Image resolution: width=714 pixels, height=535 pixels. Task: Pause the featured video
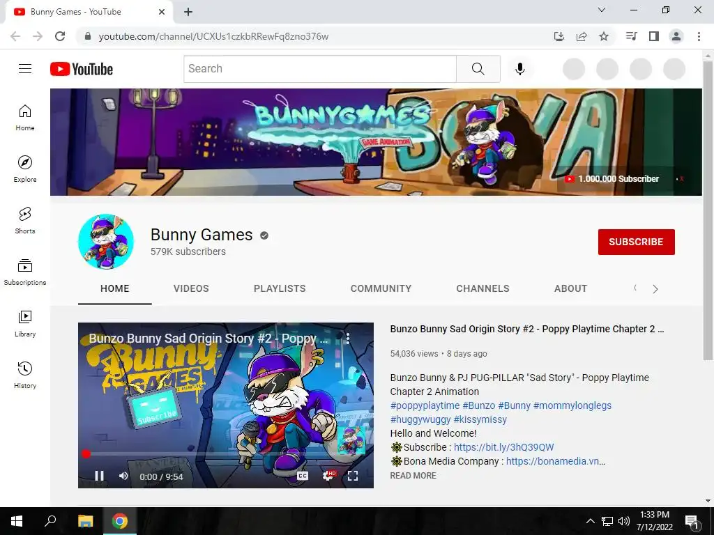[x=99, y=476]
